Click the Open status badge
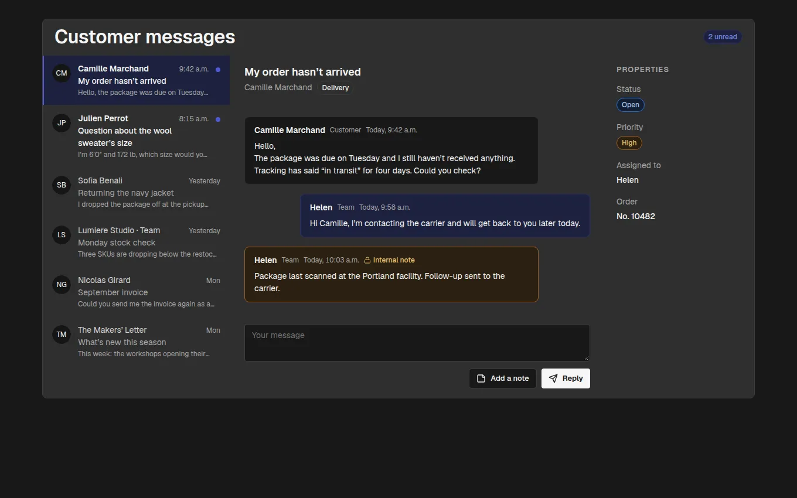The width and height of the screenshot is (797, 498). click(631, 105)
